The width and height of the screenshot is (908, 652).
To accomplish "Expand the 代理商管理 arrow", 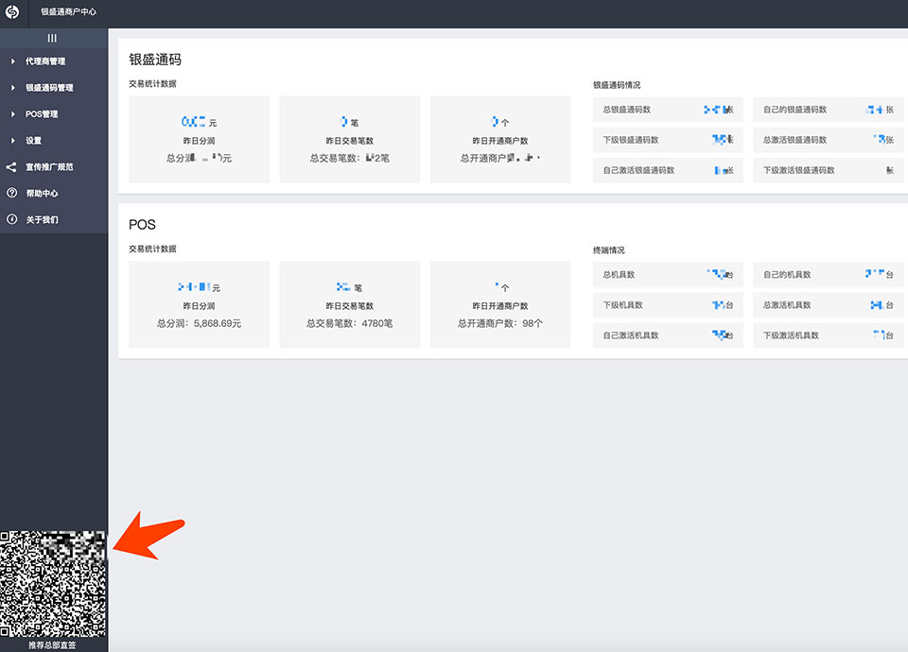I will pyautogui.click(x=12, y=61).
